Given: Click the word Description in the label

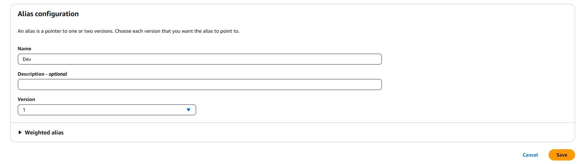Looking at the screenshot, I should tap(31, 74).
